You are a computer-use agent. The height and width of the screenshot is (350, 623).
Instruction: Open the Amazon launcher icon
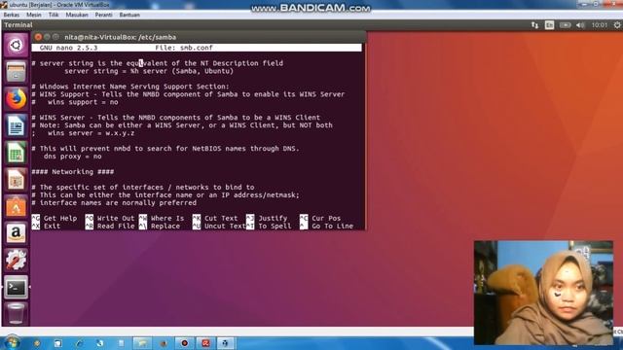coord(16,233)
